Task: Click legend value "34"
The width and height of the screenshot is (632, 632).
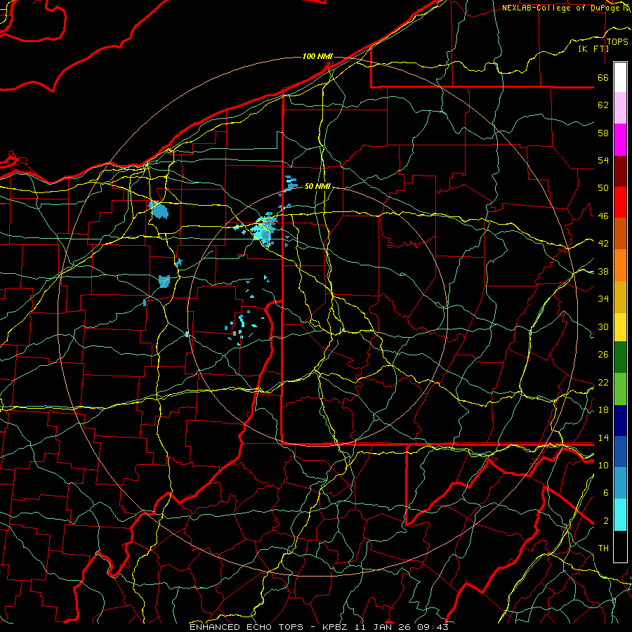Action: point(603,298)
